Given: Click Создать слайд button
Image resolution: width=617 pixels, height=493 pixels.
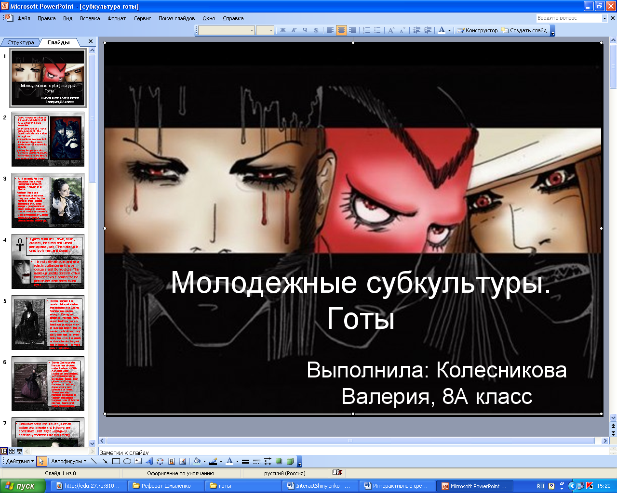Looking at the screenshot, I should pyautogui.click(x=524, y=30).
